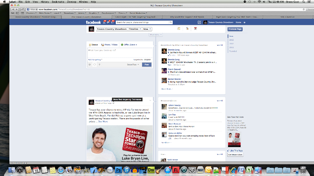The image size is (314, 176).
Task: Open Brenda Long's first post name link
Action: 173,50
